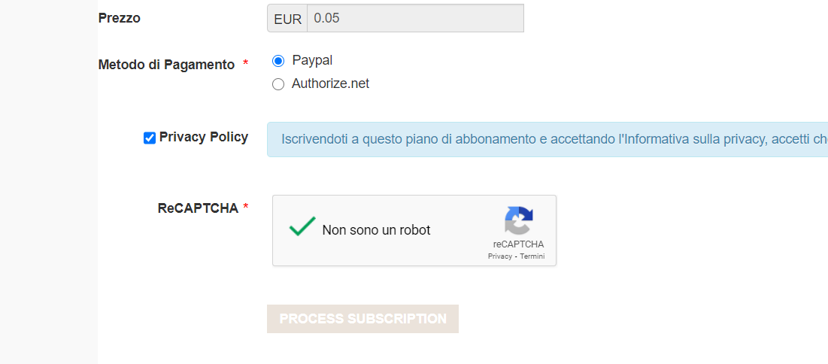Click the EUR currency prefix
Viewport: 828px width, 364px height.
tap(288, 19)
